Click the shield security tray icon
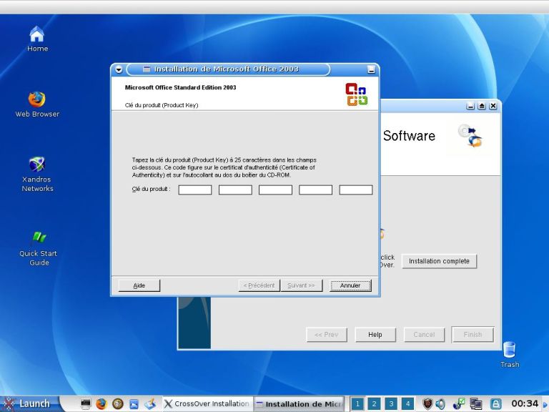Image resolution: width=549 pixels, height=412 pixels. [x=427, y=404]
